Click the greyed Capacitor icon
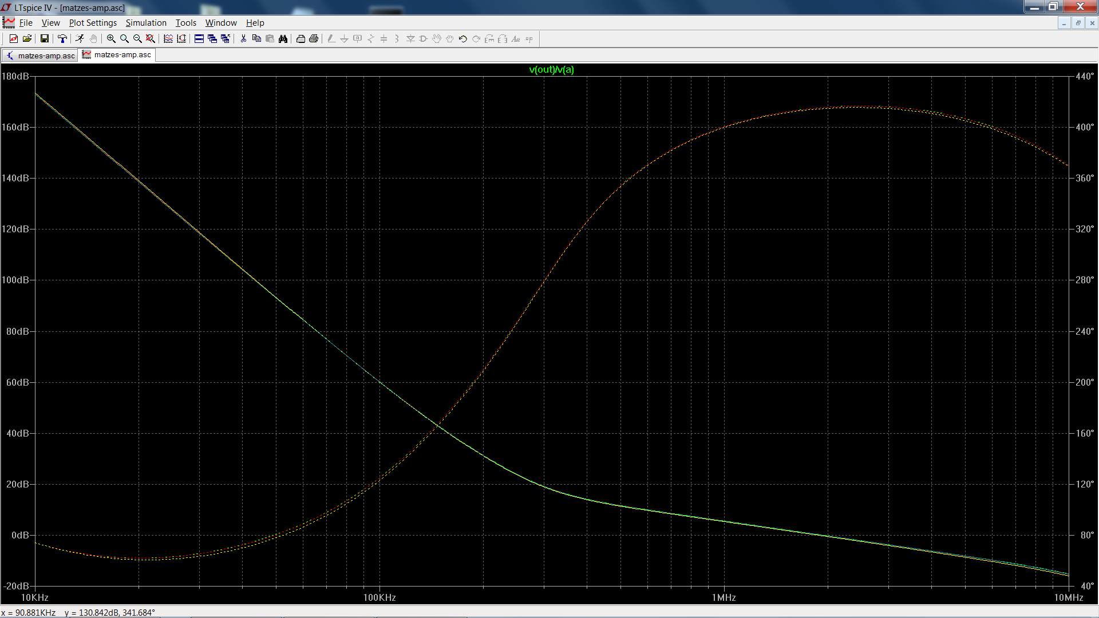 point(384,39)
